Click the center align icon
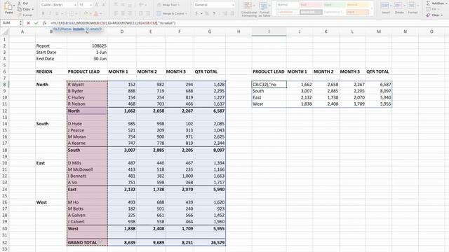 (123, 13)
